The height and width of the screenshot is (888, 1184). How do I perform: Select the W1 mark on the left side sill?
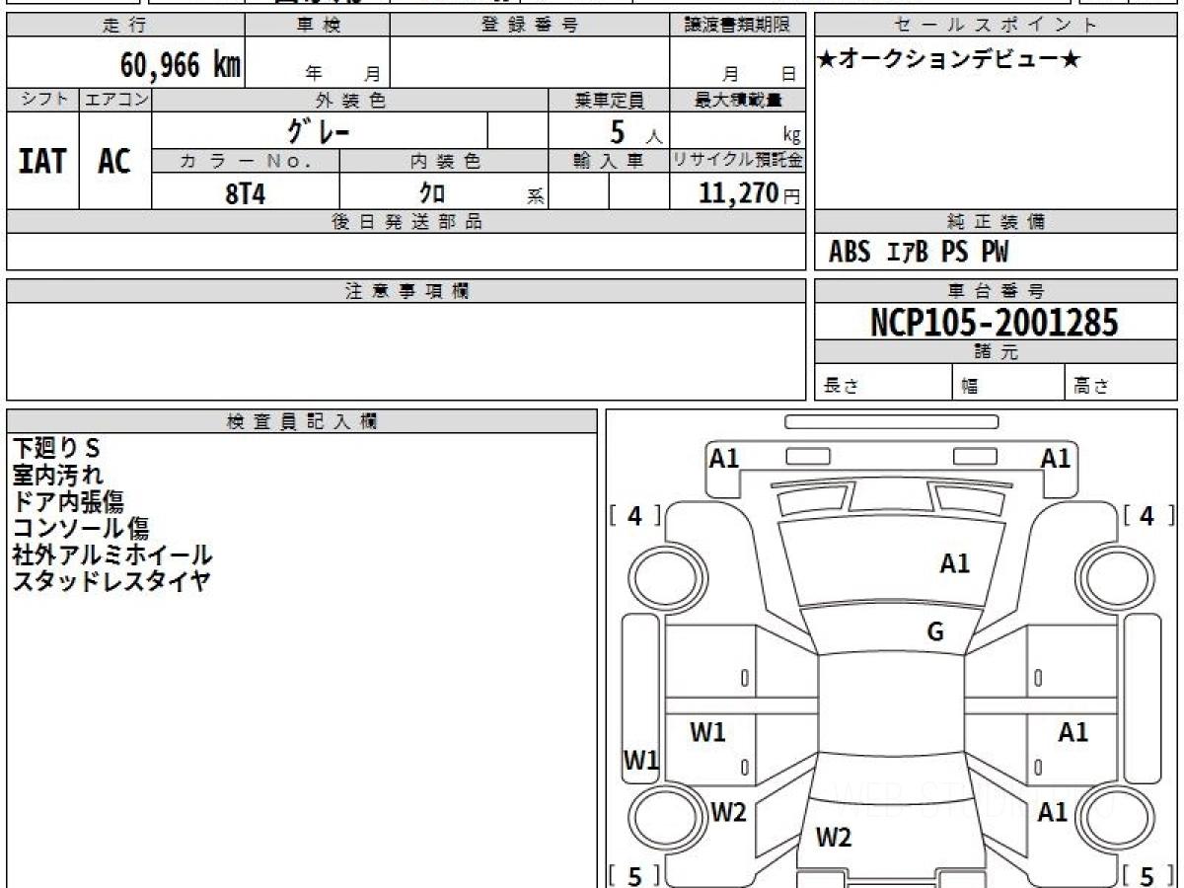click(641, 760)
